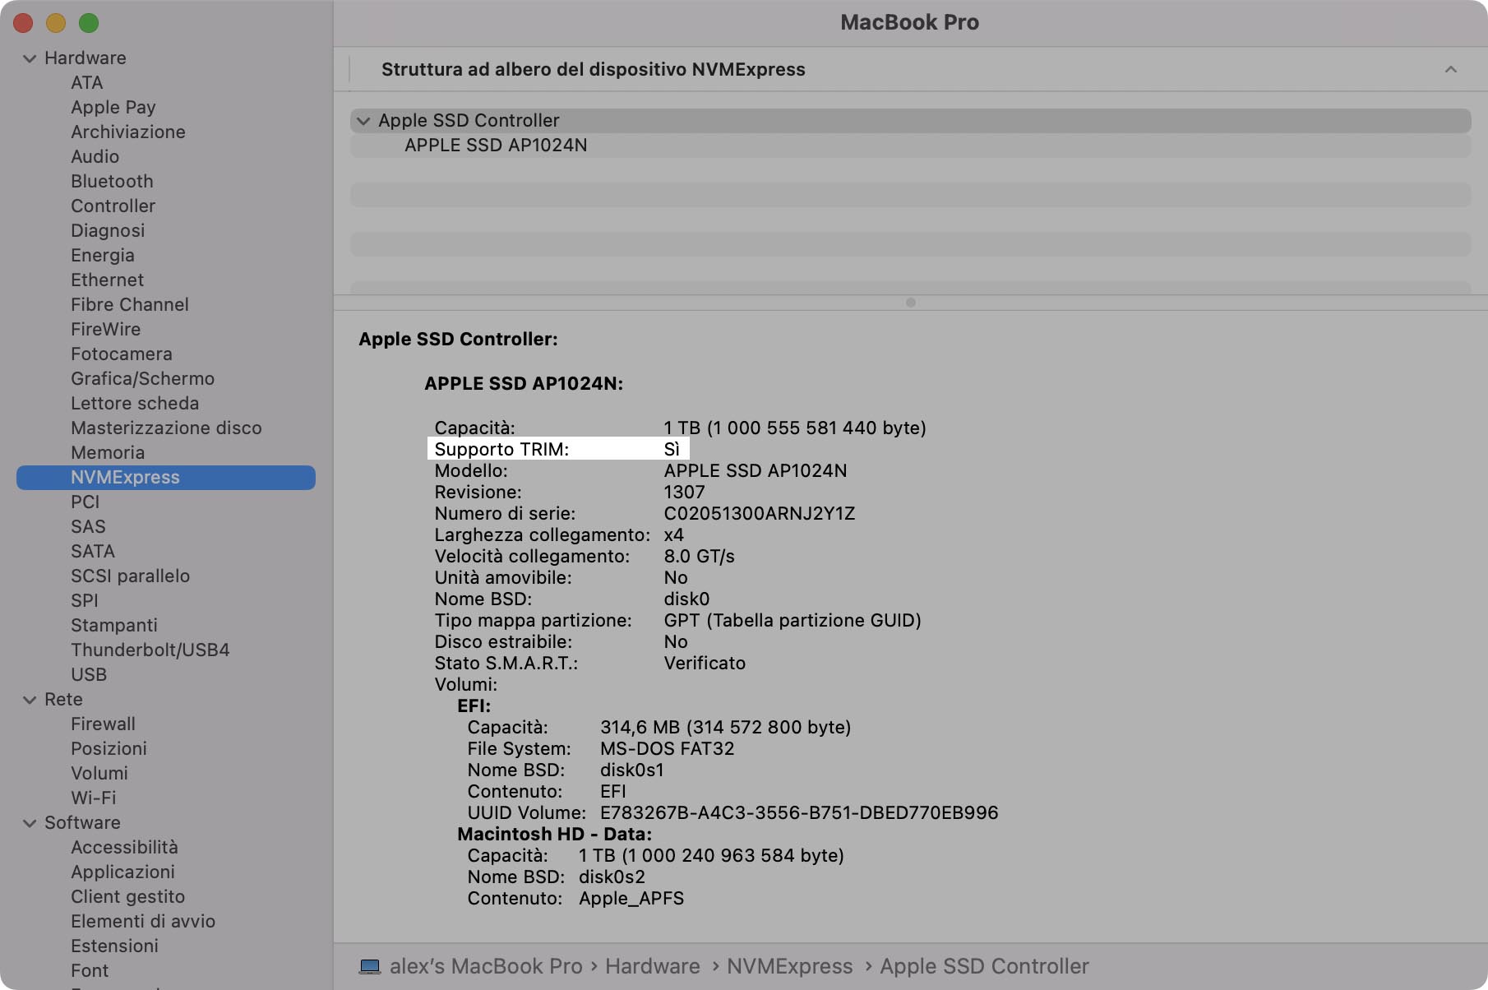1488x990 pixels.
Task: Select SCSI parallelo in sidebar
Action: click(x=130, y=576)
